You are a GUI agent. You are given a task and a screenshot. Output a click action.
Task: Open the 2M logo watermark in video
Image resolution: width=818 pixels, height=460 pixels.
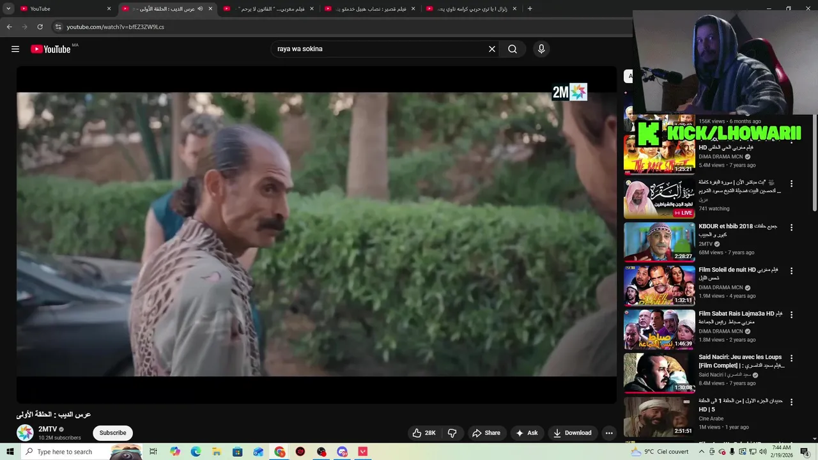click(569, 92)
